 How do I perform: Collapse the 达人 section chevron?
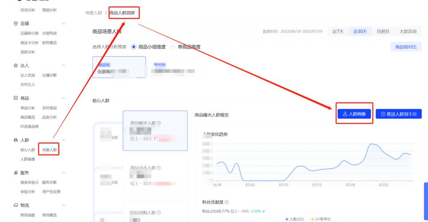(63, 66)
